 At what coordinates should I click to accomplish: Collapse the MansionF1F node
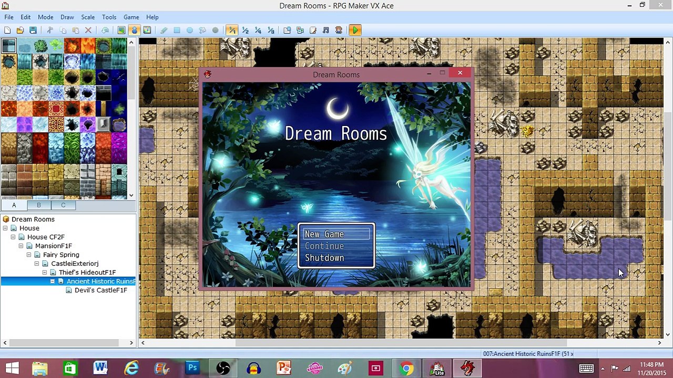(x=21, y=246)
